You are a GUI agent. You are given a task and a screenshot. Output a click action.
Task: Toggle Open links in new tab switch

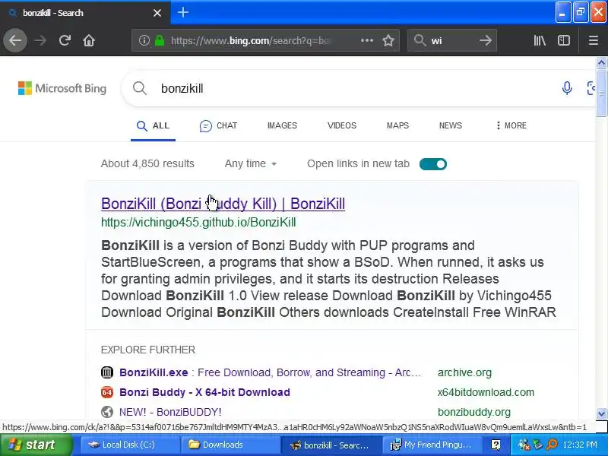432,164
